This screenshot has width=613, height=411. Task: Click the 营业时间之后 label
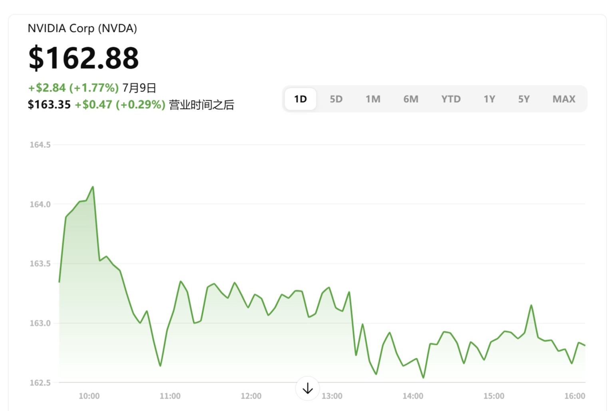(x=201, y=105)
